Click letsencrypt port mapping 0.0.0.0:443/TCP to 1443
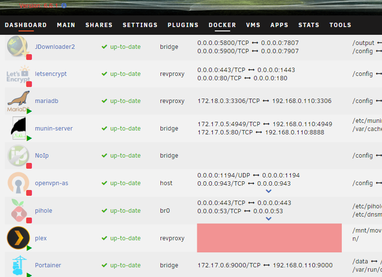The image size is (382, 277). click(246, 70)
